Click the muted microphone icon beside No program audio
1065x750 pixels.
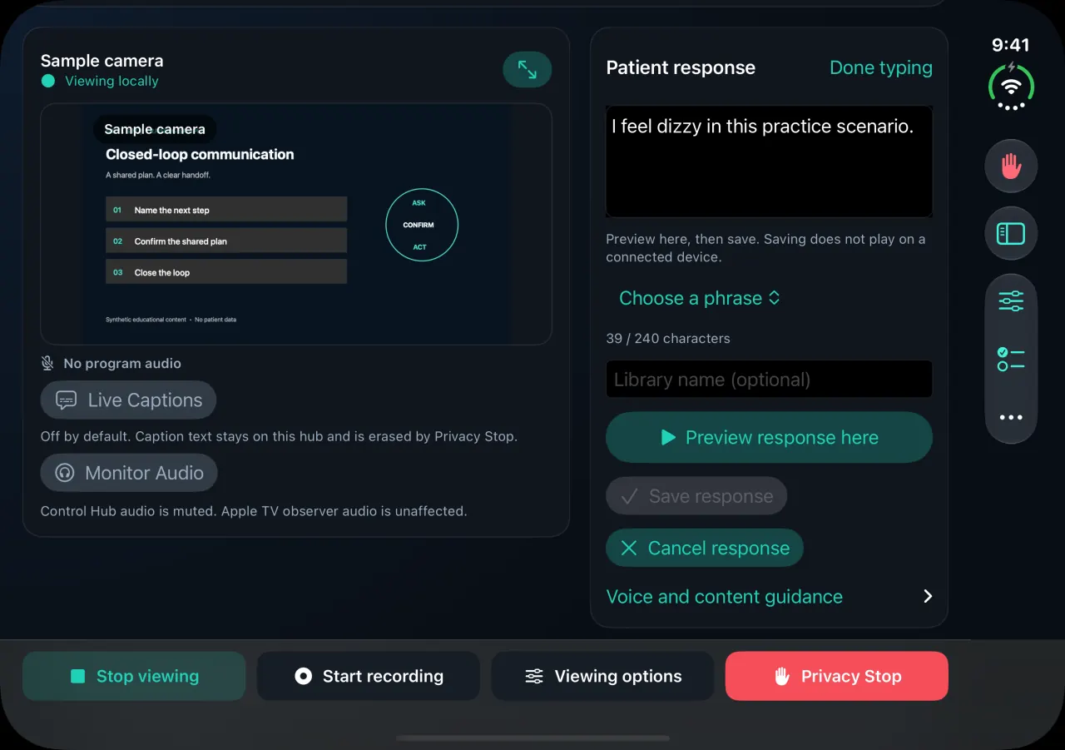pyautogui.click(x=47, y=364)
